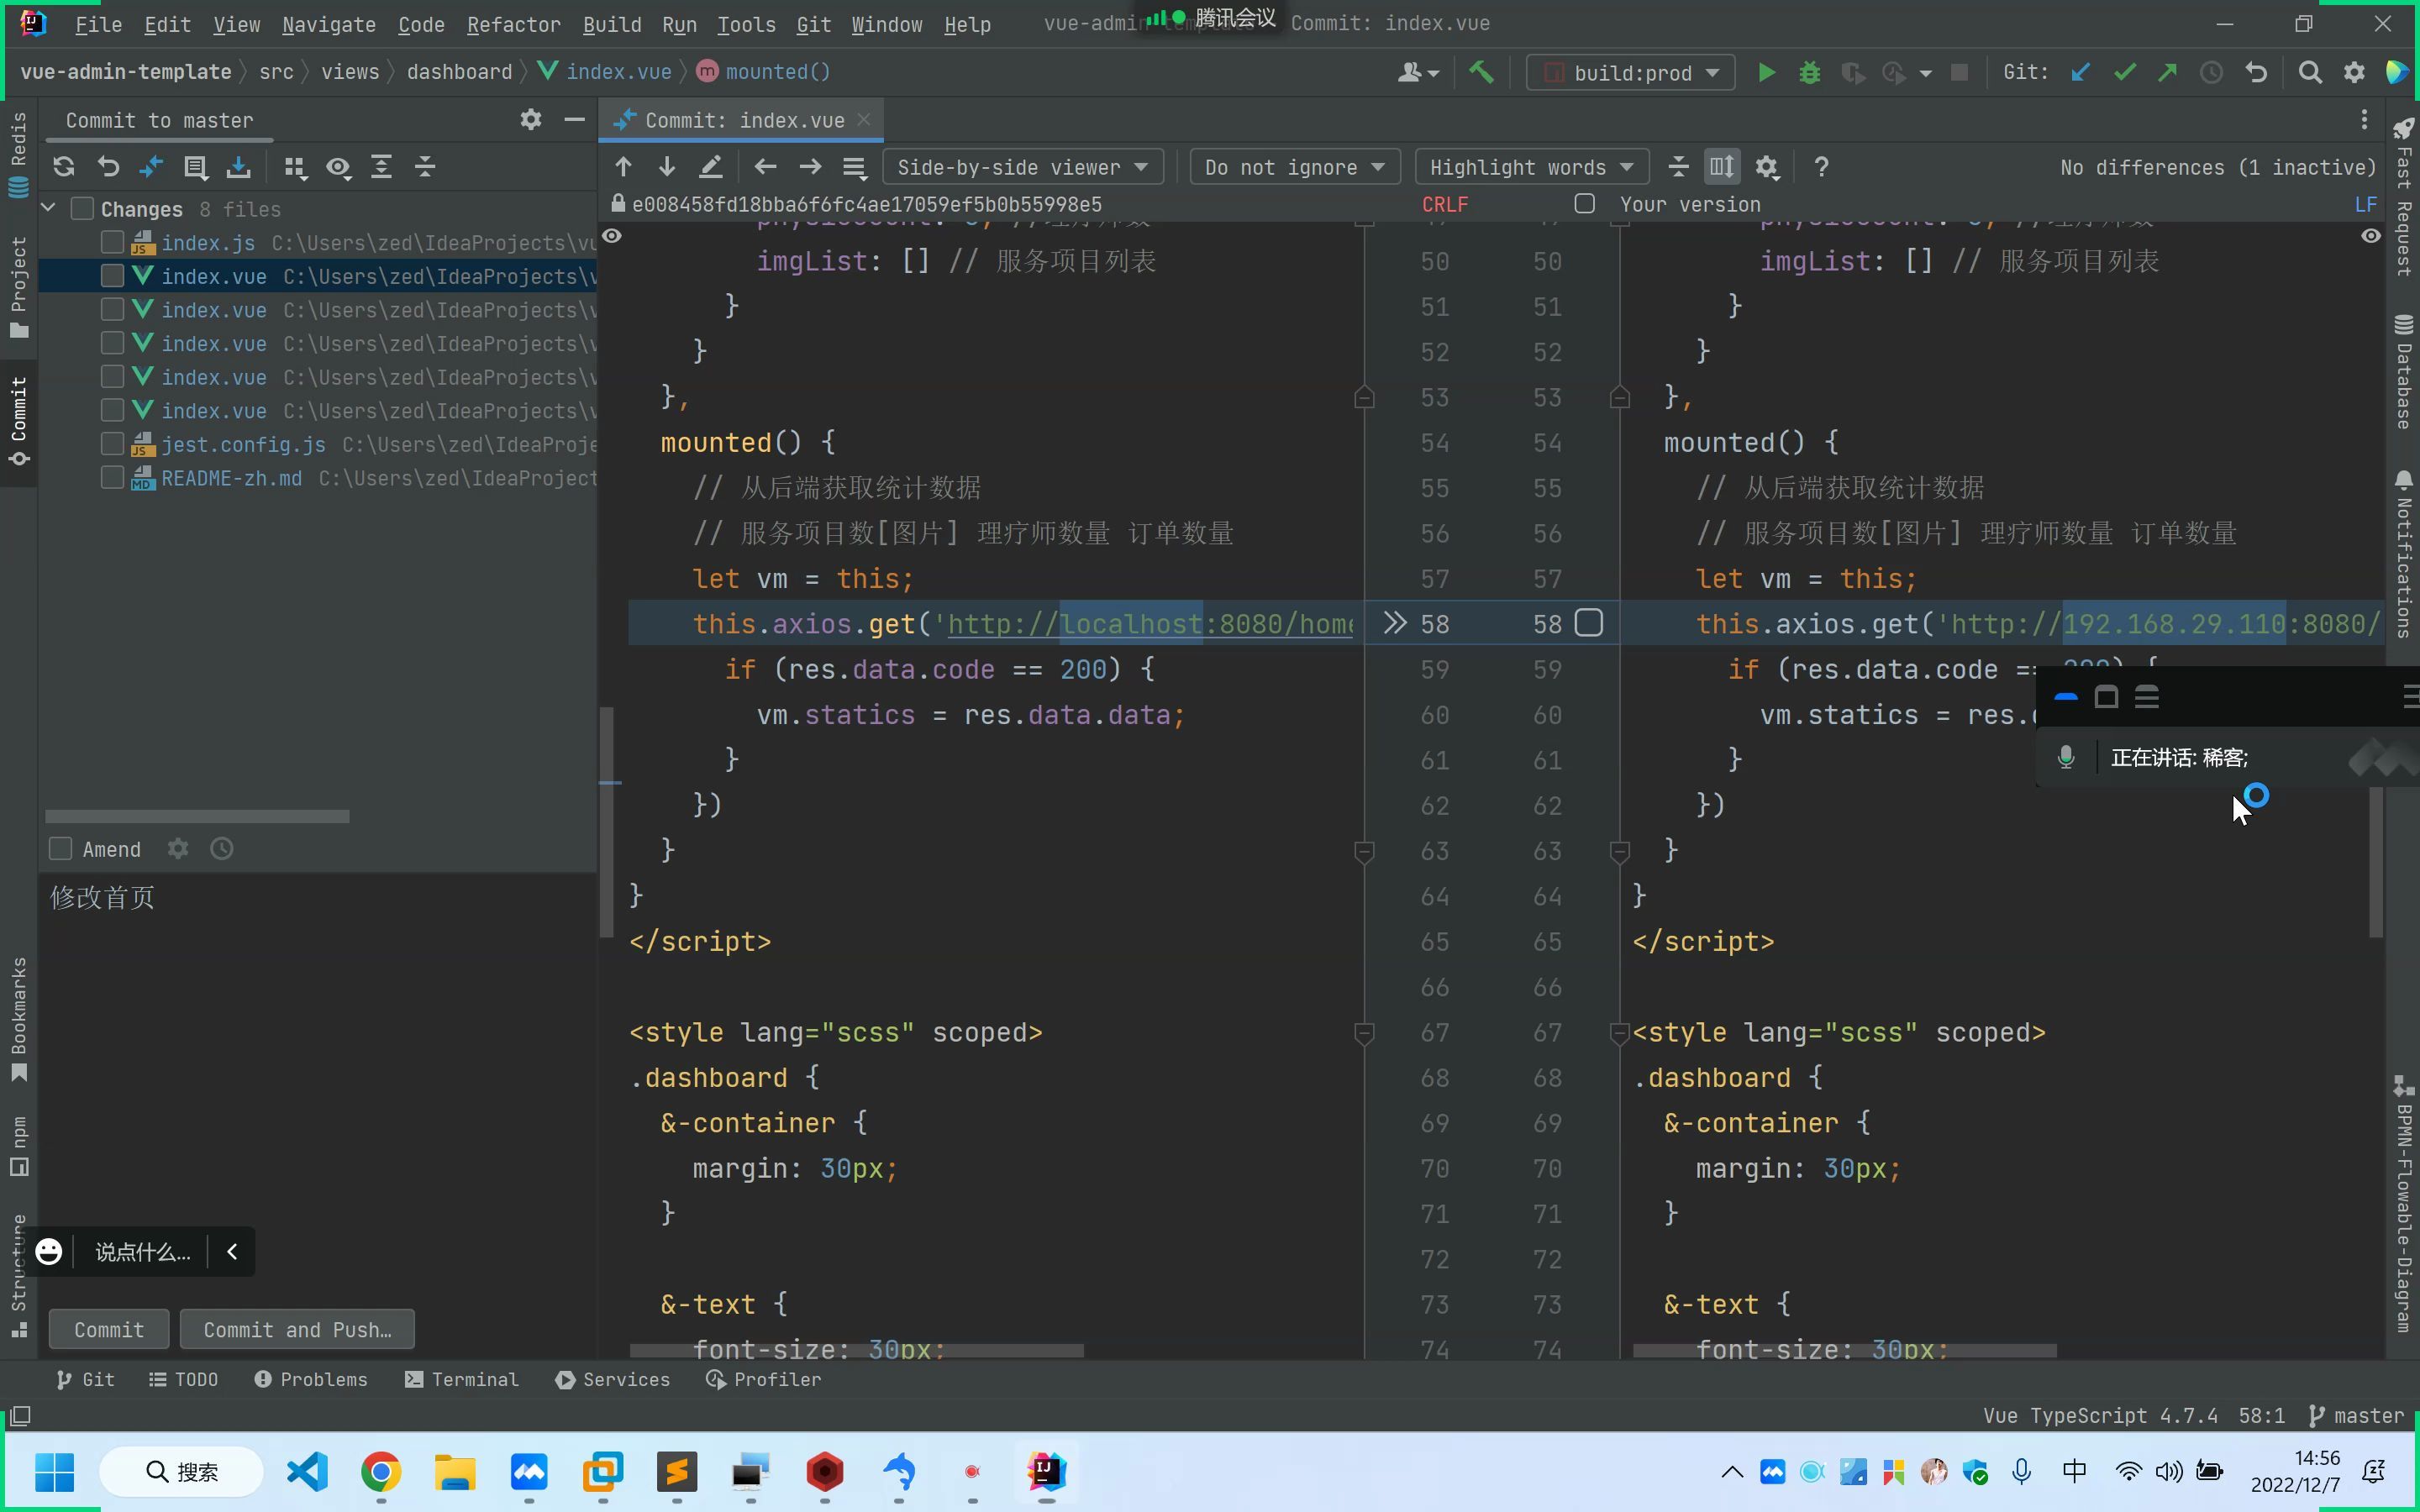Click the Shelve silently icon
2420x1512 pixels.
point(239,167)
